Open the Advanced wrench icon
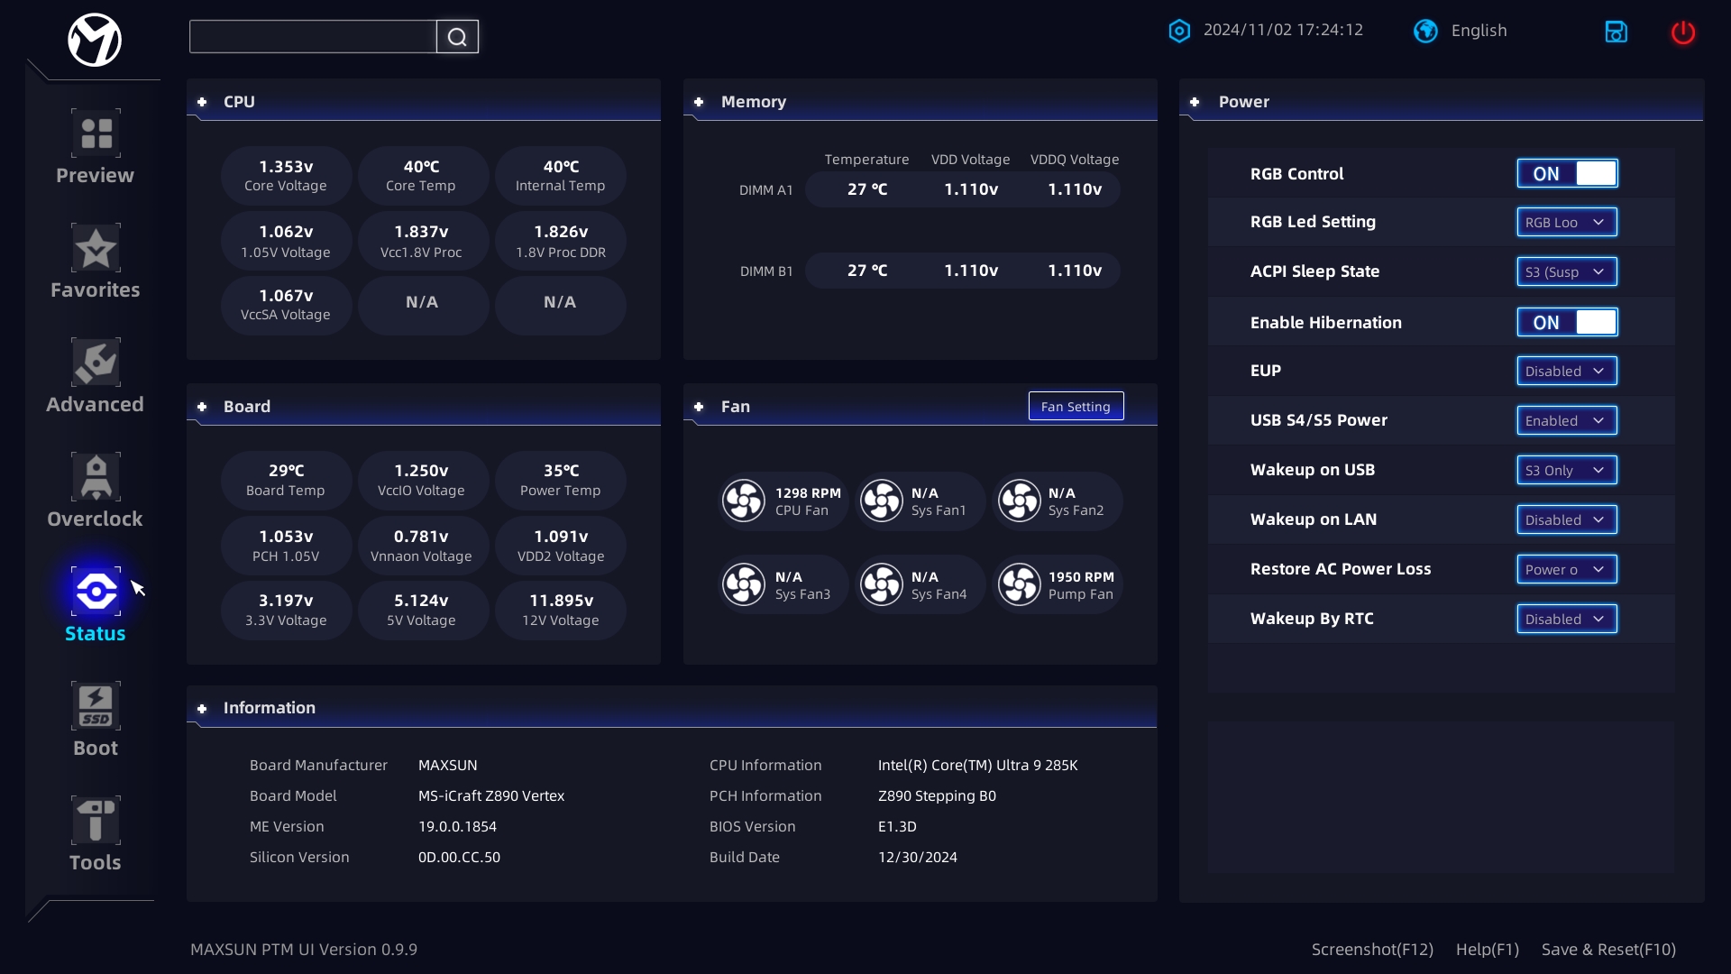 tap(96, 363)
